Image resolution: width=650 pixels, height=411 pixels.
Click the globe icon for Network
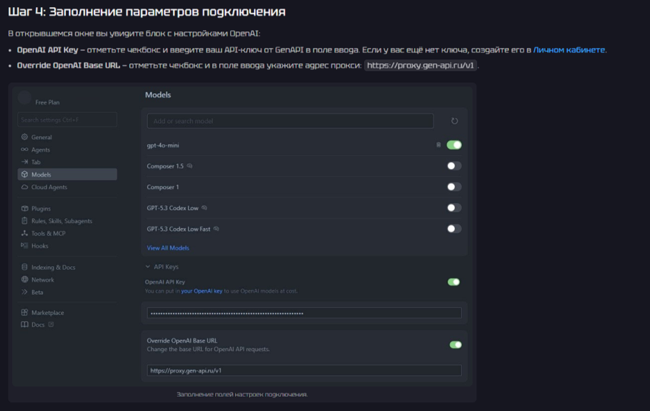[25, 280]
